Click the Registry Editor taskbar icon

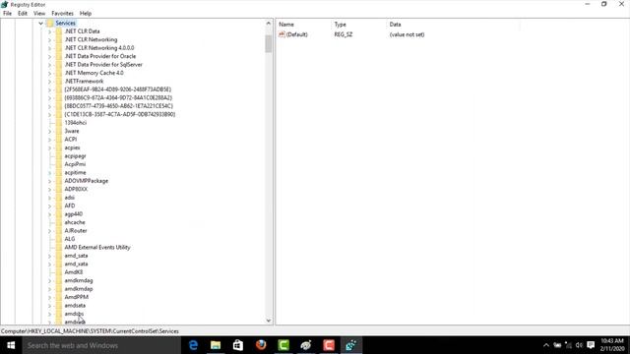pos(351,345)
